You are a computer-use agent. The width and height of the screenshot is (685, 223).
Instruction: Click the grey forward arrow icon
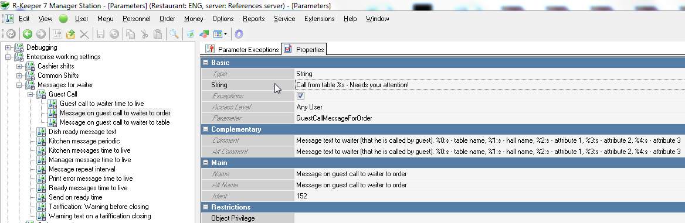coord(40,34)
